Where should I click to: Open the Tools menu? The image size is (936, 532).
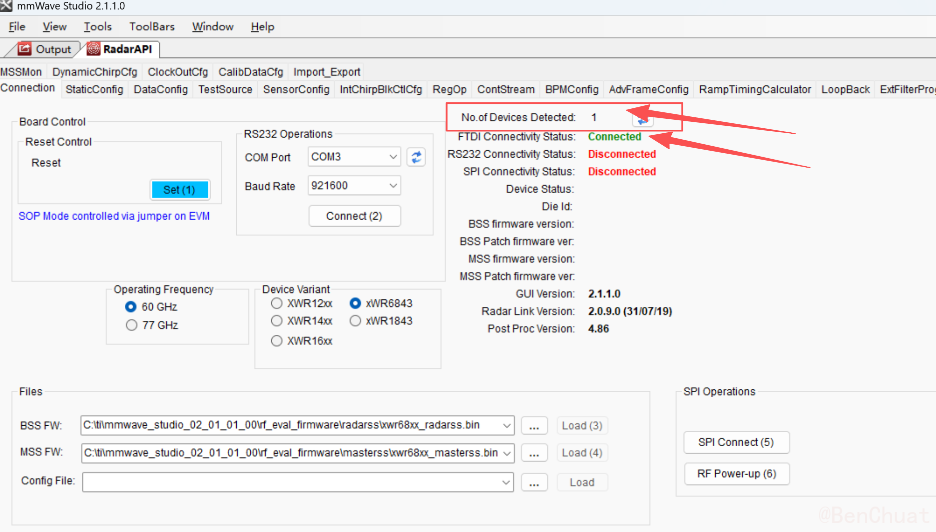click(x=97, y=27)
